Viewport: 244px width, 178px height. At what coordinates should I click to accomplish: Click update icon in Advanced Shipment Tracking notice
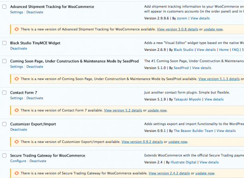(x=16, y=29)
